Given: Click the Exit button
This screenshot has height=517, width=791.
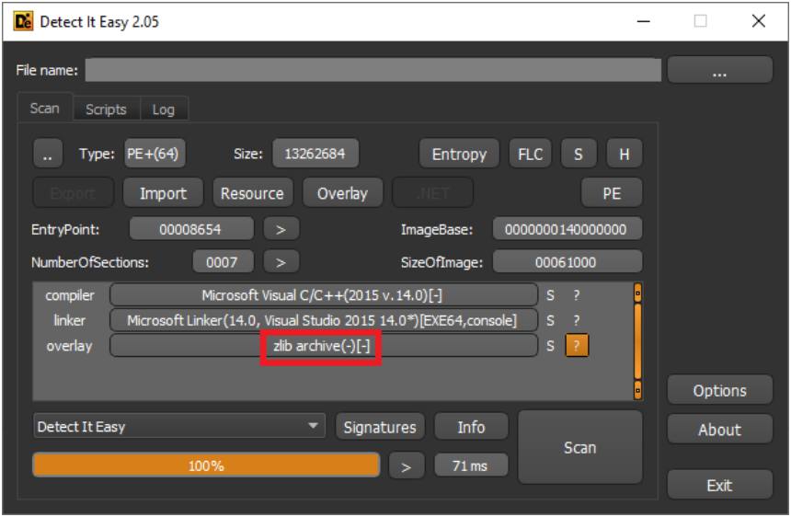Looking at the screenshot, I should (719, 485).
